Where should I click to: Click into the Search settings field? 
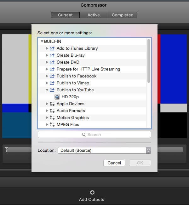point(94,134)
